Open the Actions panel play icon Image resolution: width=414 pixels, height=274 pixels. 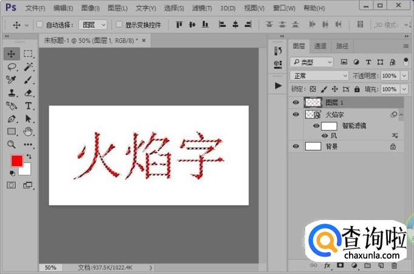coord(278,86)
